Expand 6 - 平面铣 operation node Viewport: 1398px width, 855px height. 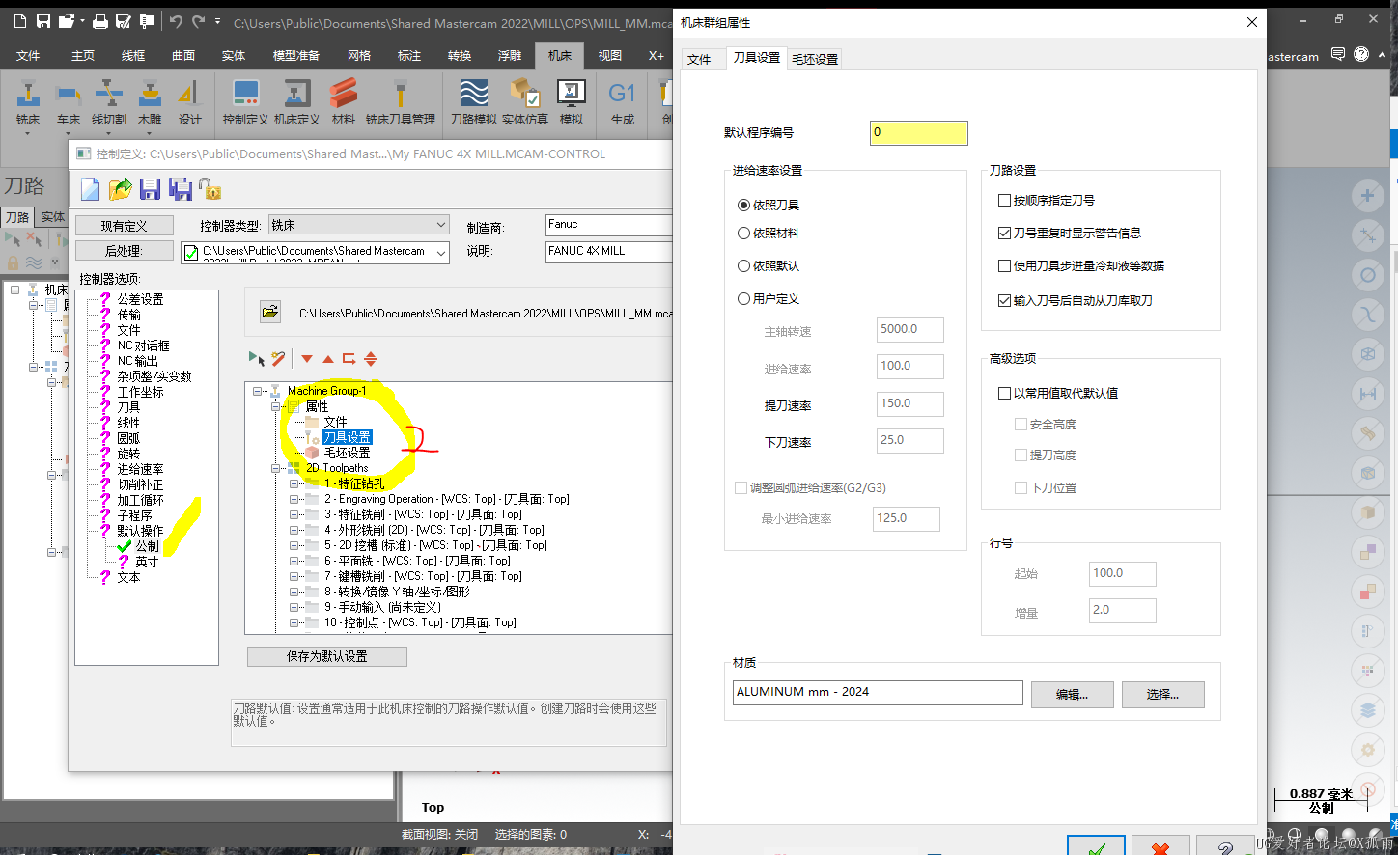(x=294, y=561)
